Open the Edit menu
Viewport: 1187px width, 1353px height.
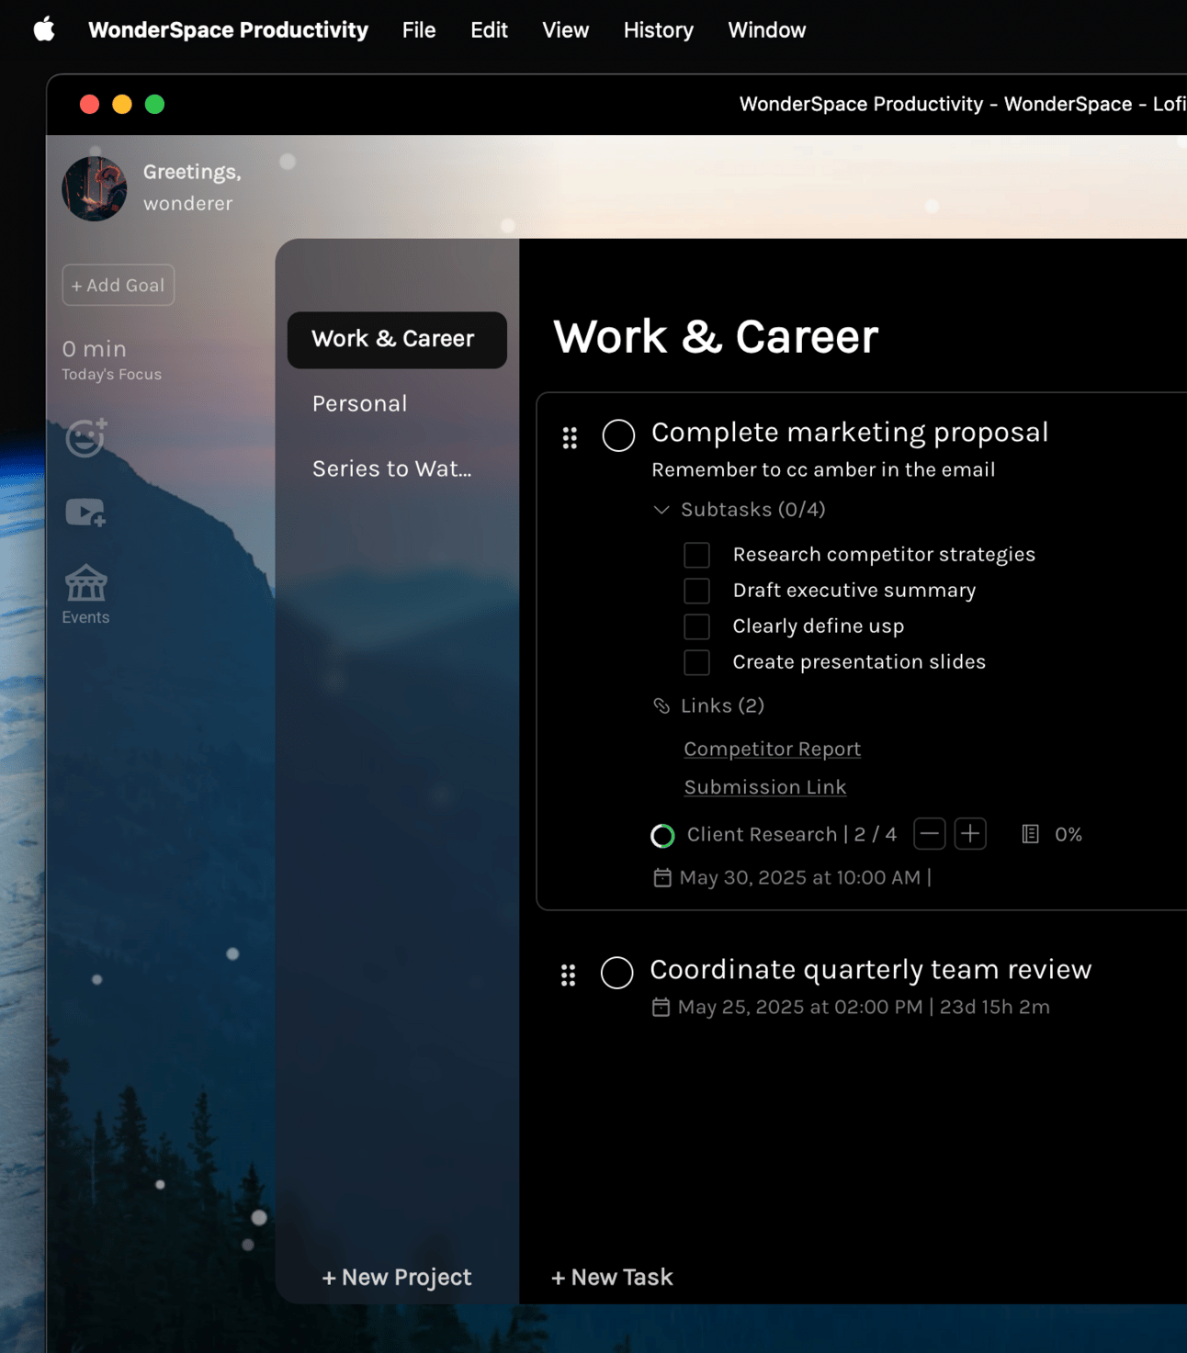[x=489, y=29]
